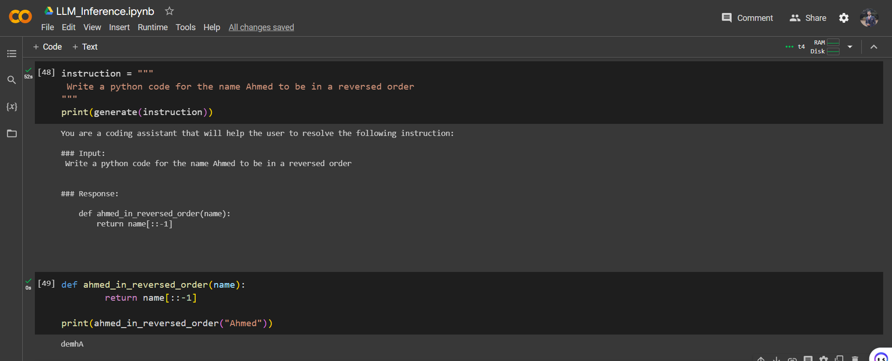This screenshot has height=361, width=892.
Task: Star the LLM_Inference.ipynb notebook
Action: tap(169, 11)
